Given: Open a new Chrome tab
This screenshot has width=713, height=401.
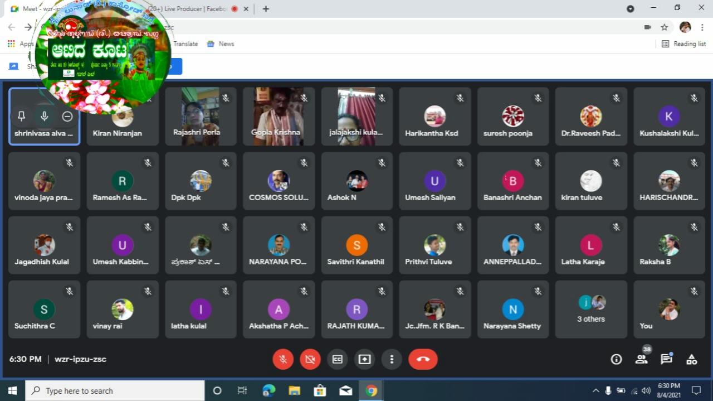Looking at the screenshot, I should pyautogui.click(x=266, y=9).
